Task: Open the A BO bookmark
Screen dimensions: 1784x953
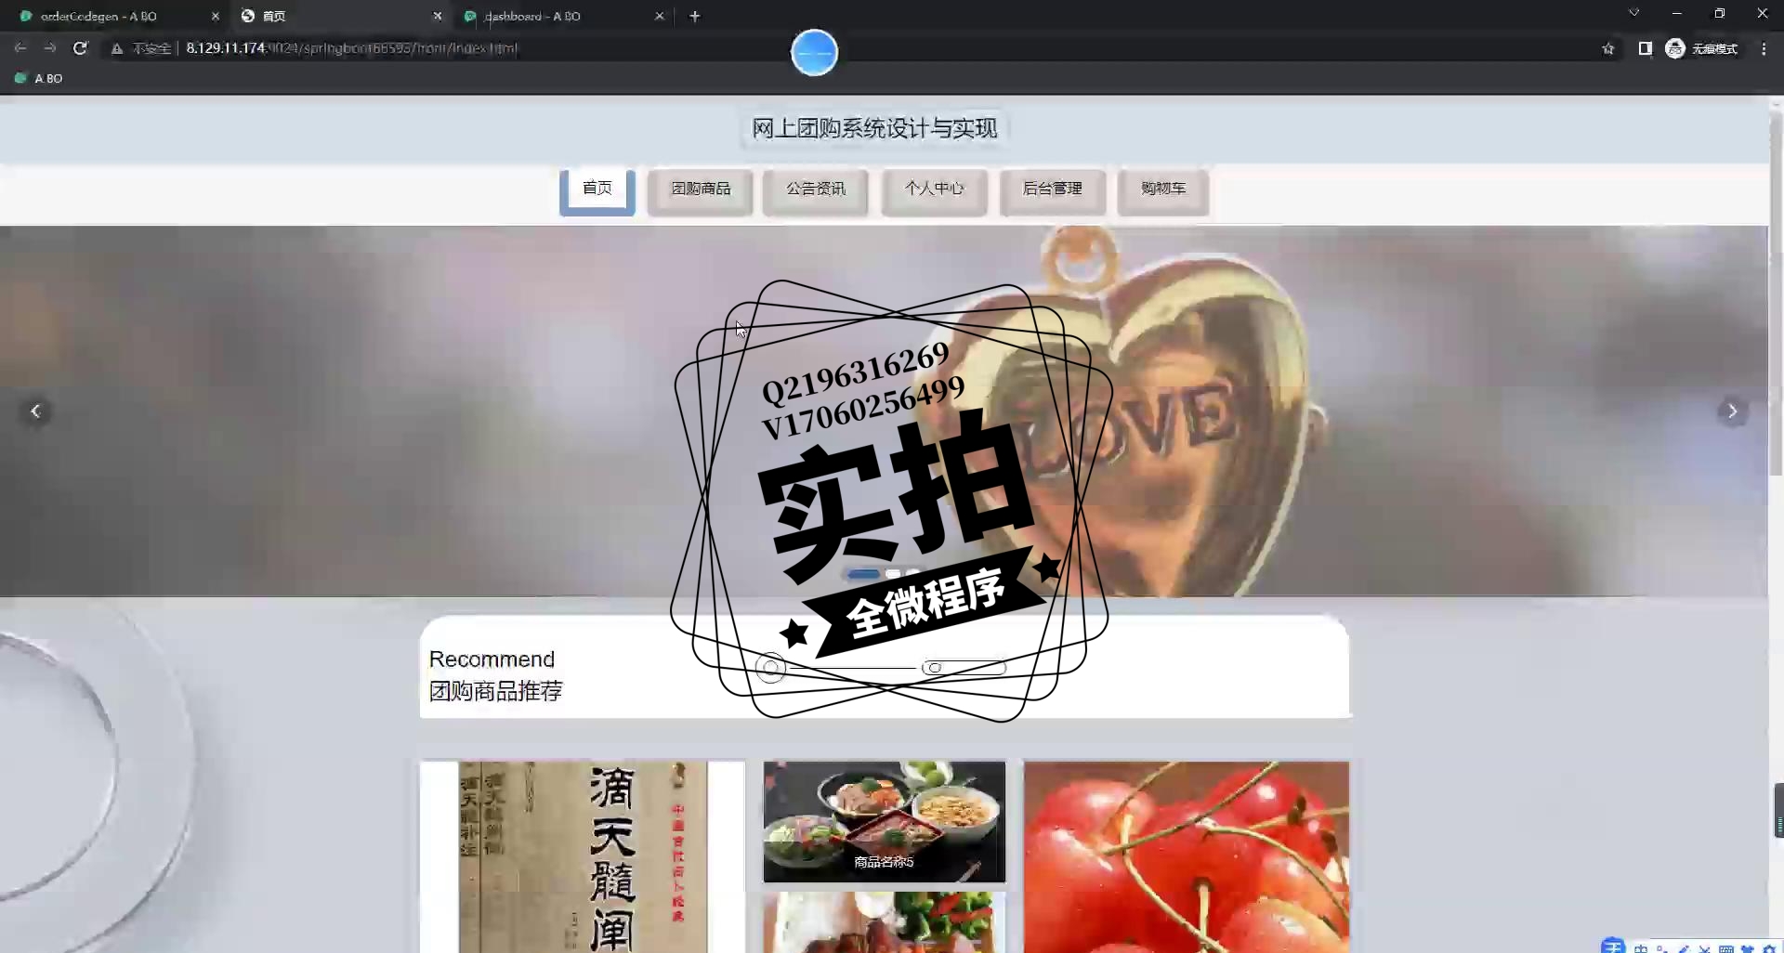Action: pyautogui.click(x=39, y=78)
